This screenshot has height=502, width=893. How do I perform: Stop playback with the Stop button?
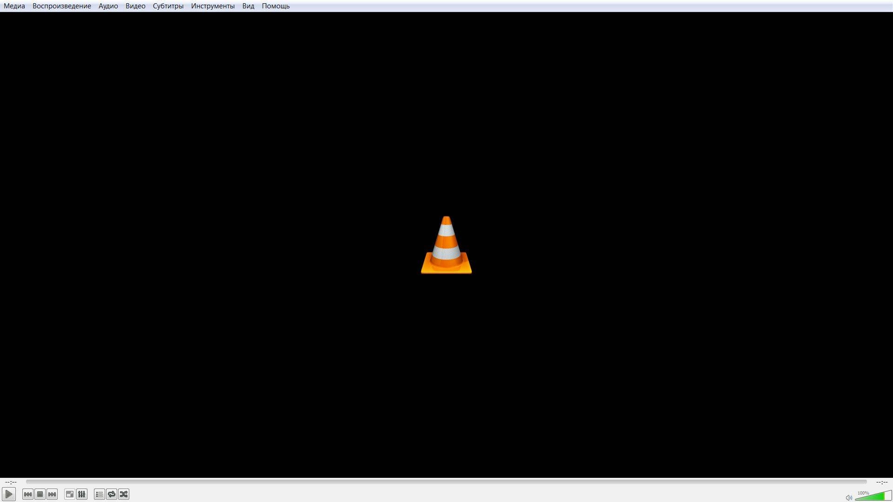40,494
